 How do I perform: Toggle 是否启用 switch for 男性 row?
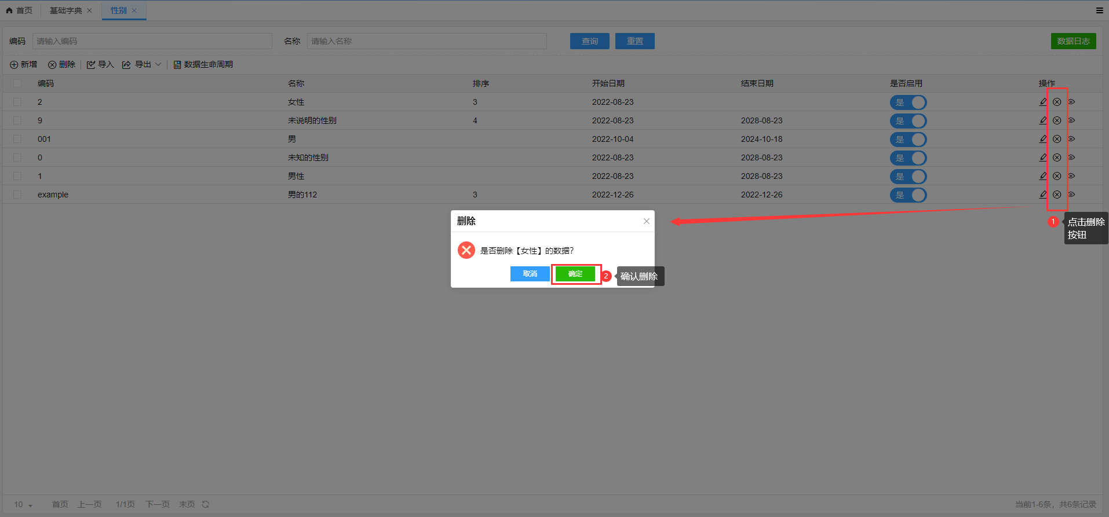(908, 176)
